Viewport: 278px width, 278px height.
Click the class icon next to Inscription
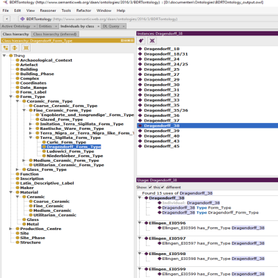[x=17, y=179]
